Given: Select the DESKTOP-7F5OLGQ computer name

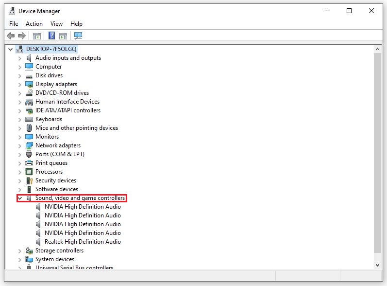Looking at the screenshot, I should click(x=51, y=49).
